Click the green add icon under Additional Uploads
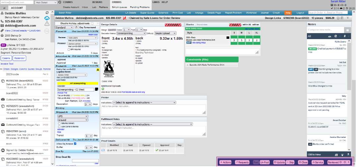Image resolution: width=356 pixels, height=167 pixels. [103, 89]
